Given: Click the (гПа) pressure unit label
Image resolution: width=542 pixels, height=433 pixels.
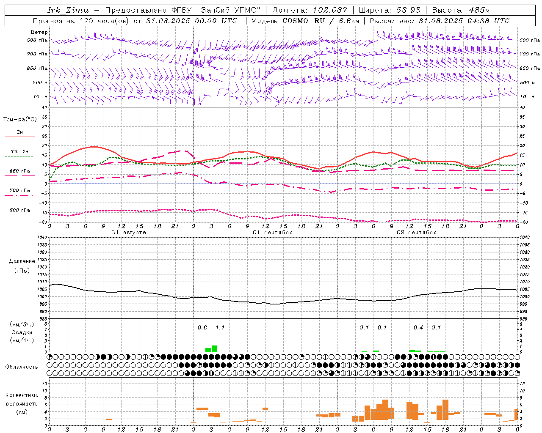Looking at the screenshot, I should 22,271.
